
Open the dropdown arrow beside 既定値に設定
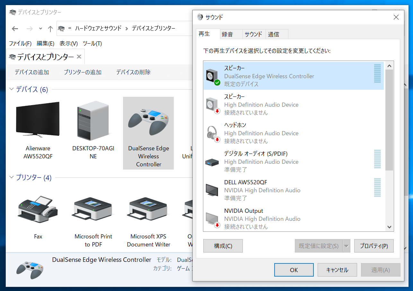tap(346, 246)
